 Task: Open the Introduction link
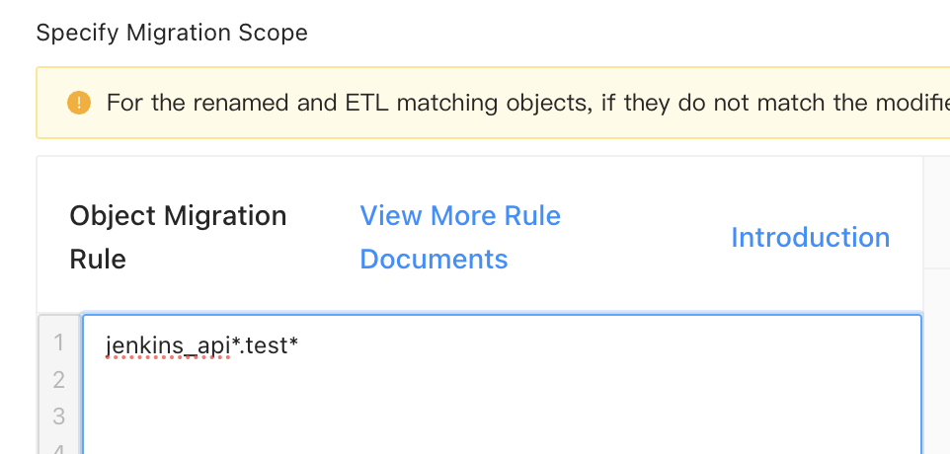810,238
